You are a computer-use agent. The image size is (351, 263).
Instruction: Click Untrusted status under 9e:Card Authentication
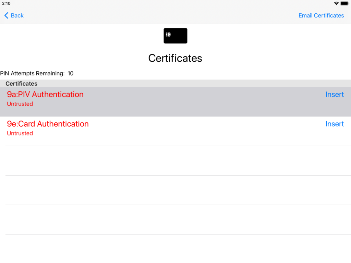(x=20, y=133)
